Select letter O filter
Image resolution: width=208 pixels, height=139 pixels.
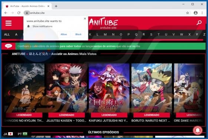(x=121, y=34)
